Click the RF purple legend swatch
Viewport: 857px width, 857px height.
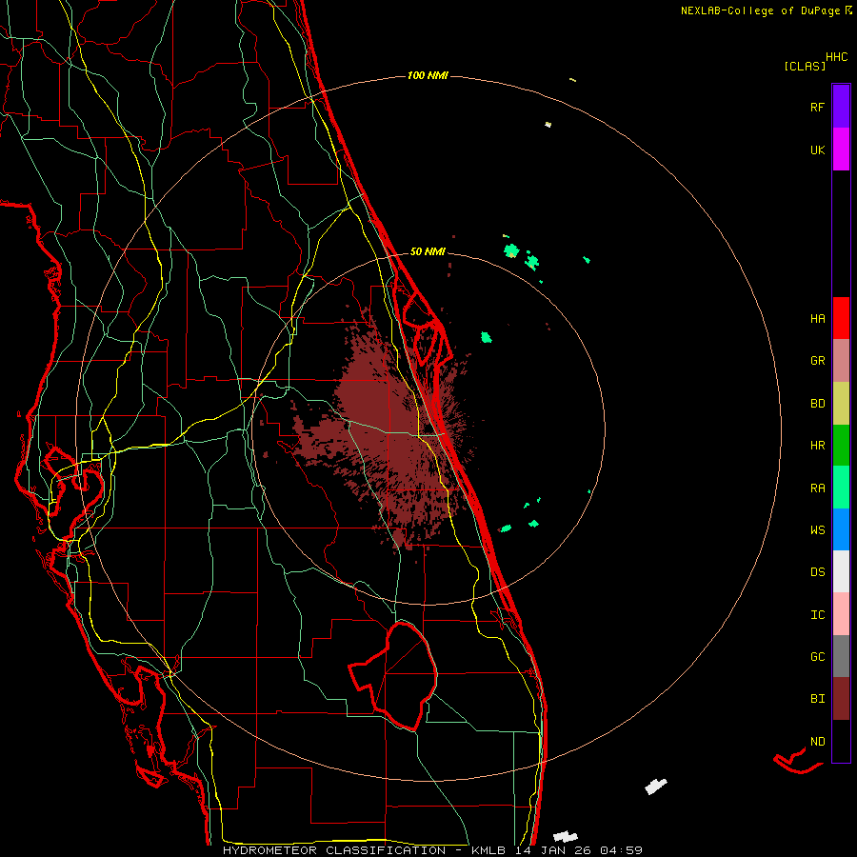[841, 107]
